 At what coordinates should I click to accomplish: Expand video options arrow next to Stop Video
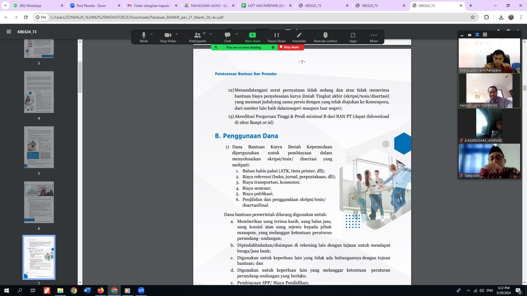click(177, 34)
